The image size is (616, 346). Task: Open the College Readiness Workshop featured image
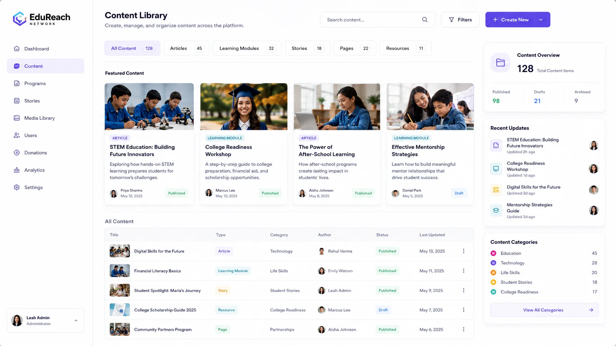pos(244,107)
